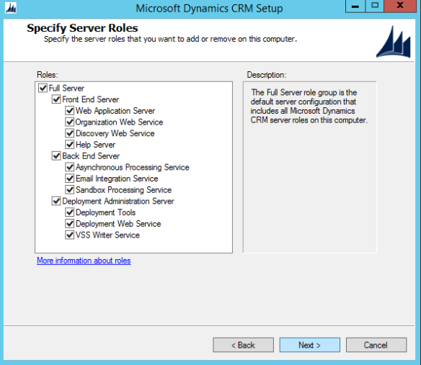Select Sandbox Processing Service tree item
Viewport: 421px width, 365px height.
point(123,190)
